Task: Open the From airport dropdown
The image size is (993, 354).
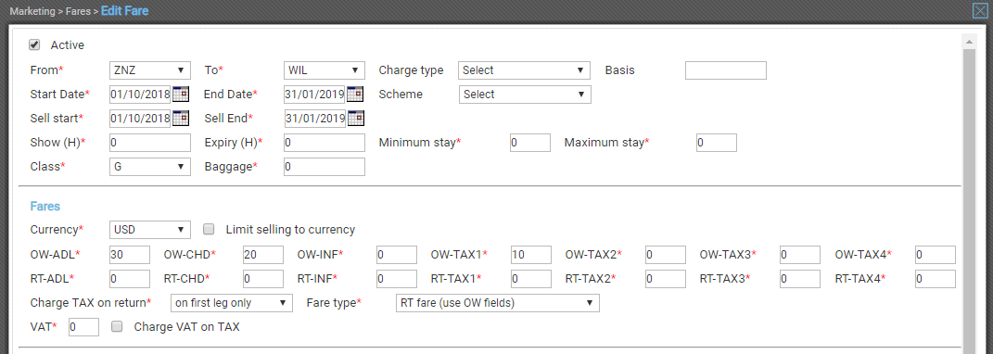Action: pyautogui.click(x=150, y=70)
